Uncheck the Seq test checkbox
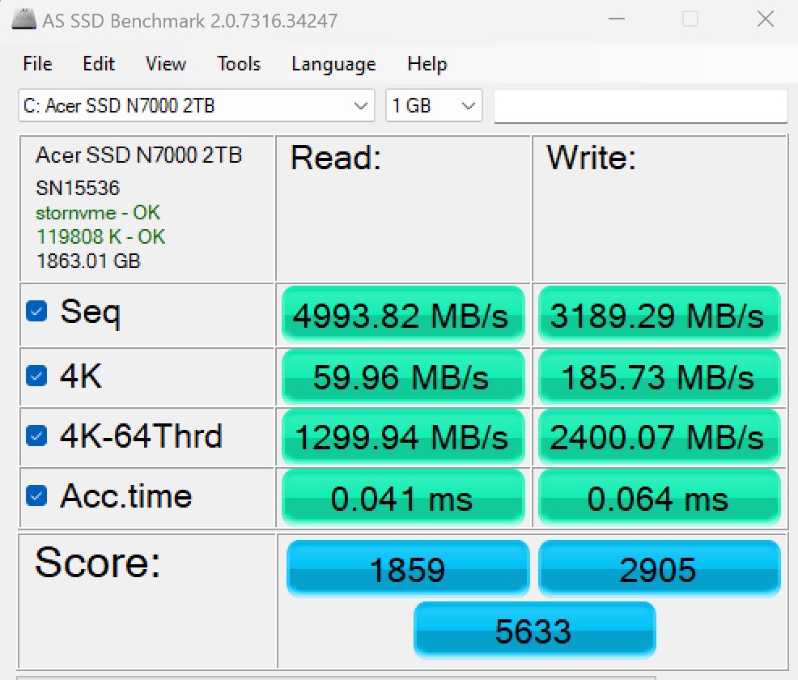 36,312
